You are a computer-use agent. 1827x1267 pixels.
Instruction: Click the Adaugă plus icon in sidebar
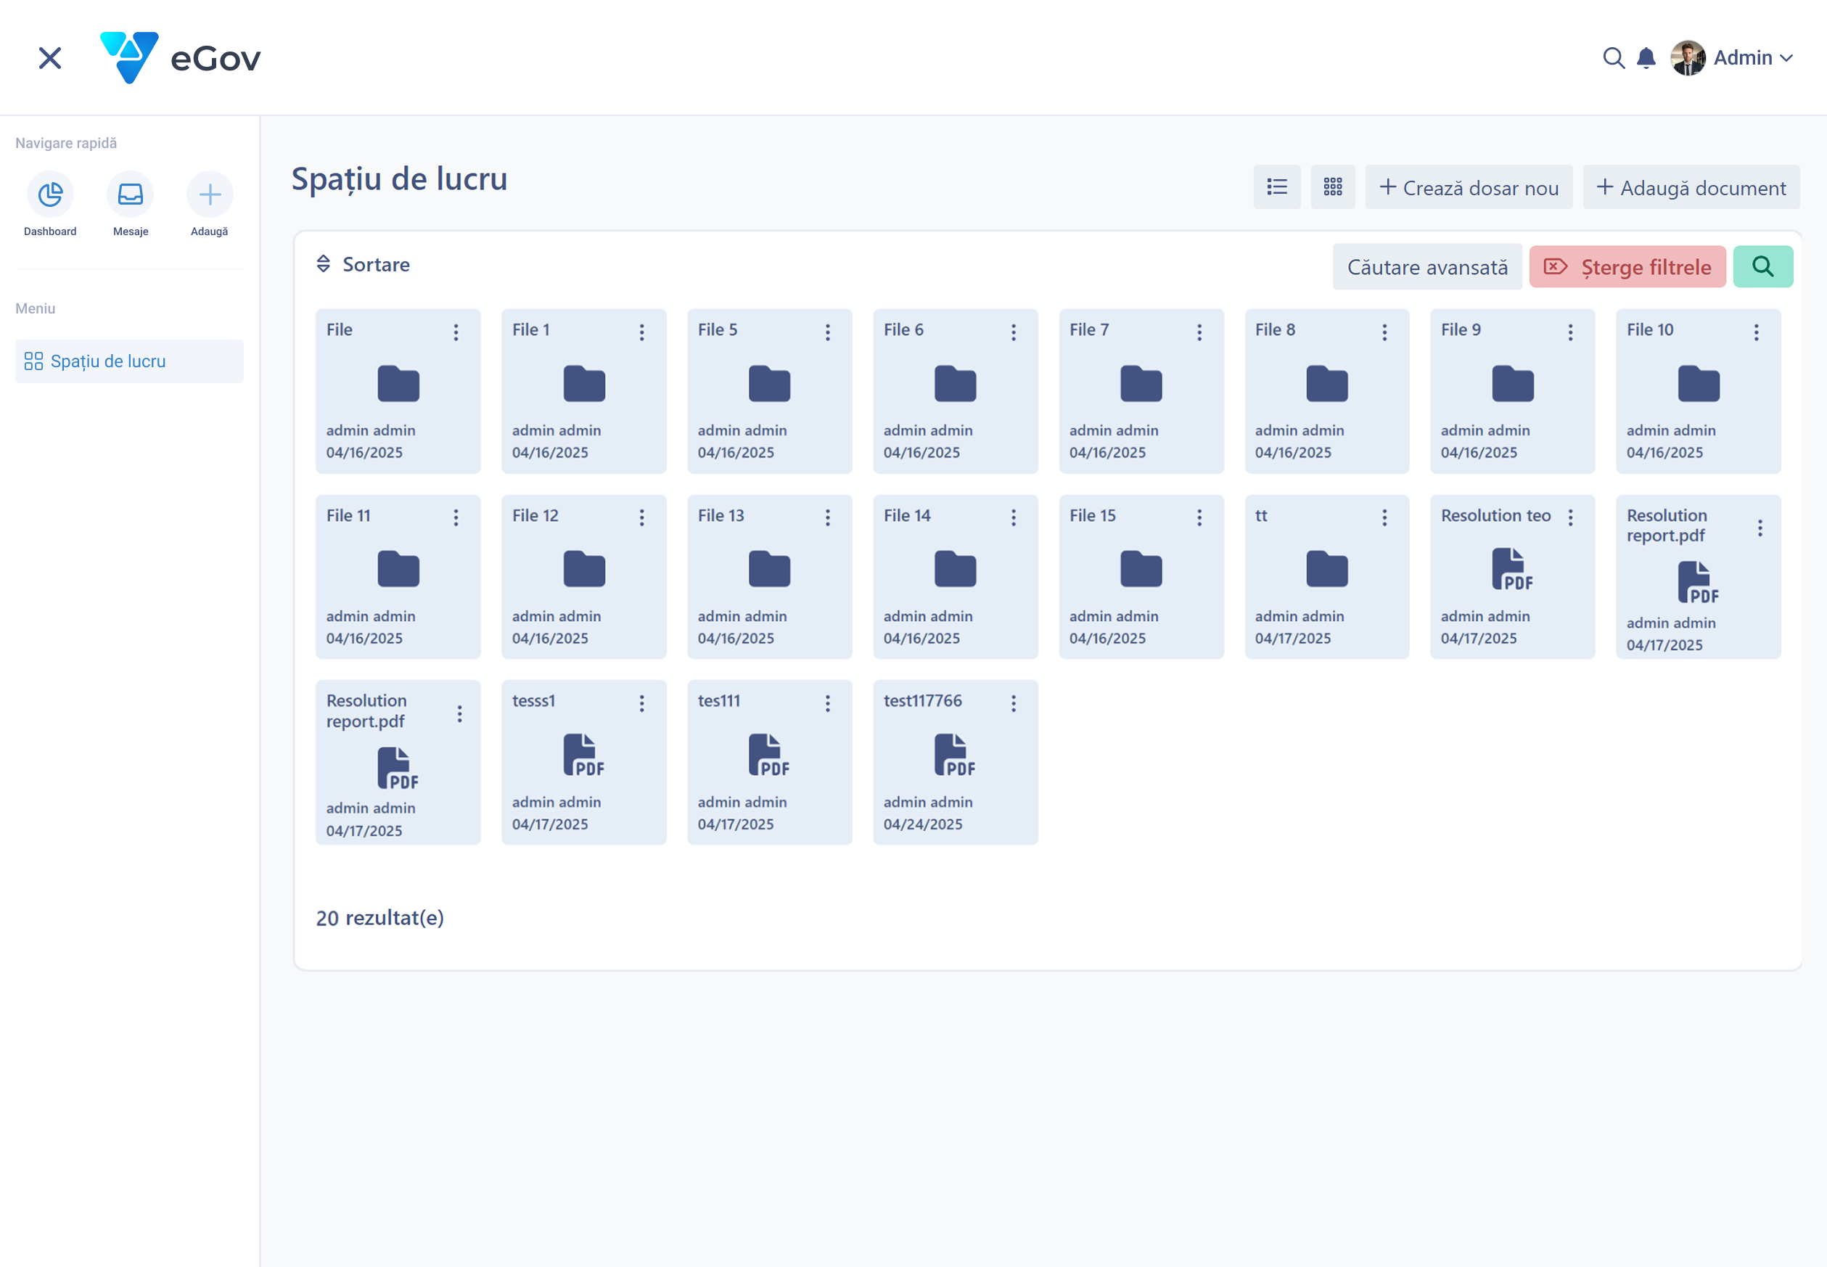[x=210, y=194]
